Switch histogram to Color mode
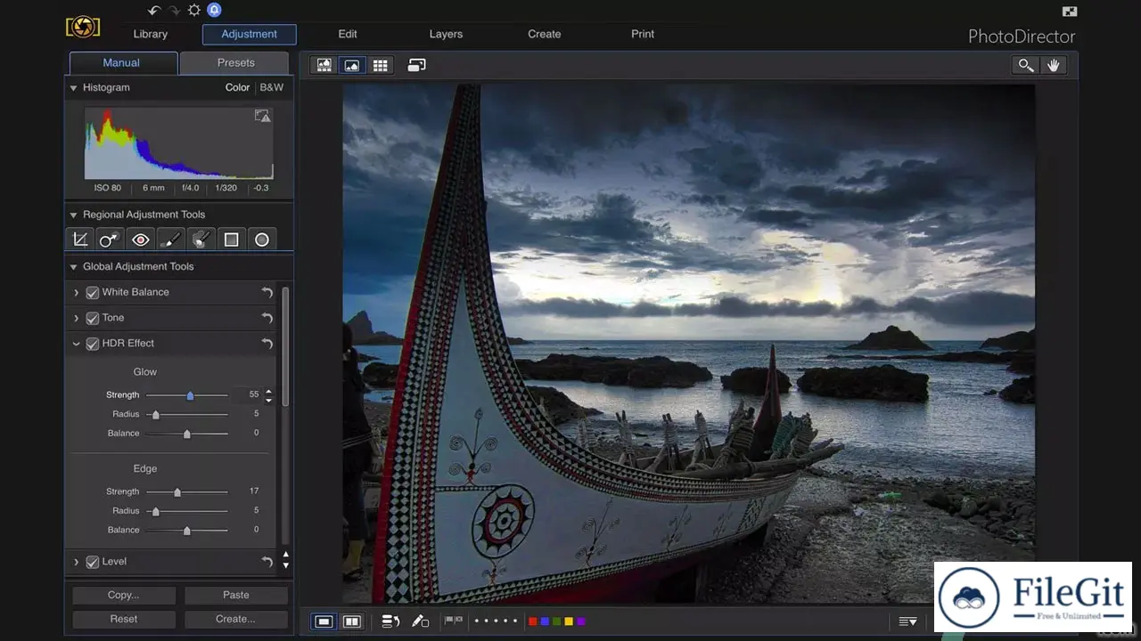Image resolution: width=1141 pixels, height=641 pixels. [x=237, y=87]
